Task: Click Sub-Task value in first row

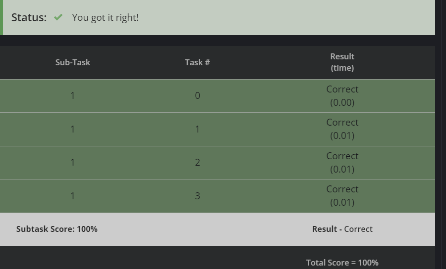Action: [x=72, y=95]
